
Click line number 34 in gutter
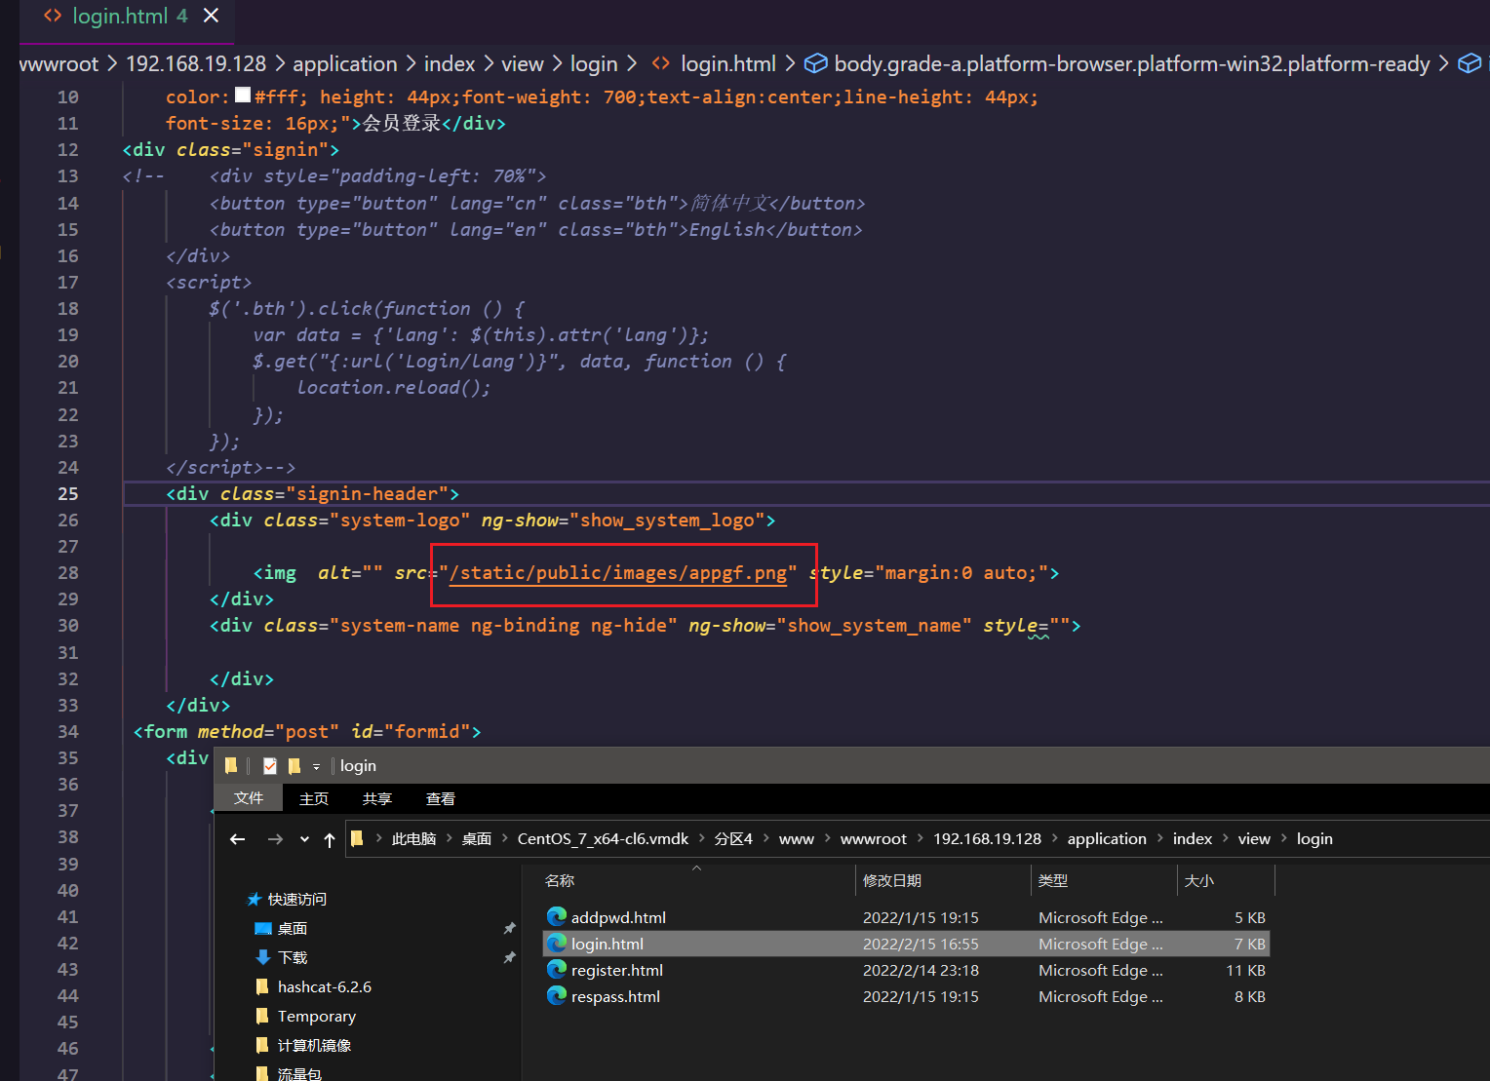[67, 732]
